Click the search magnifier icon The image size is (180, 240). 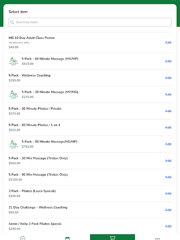(12, 22)
